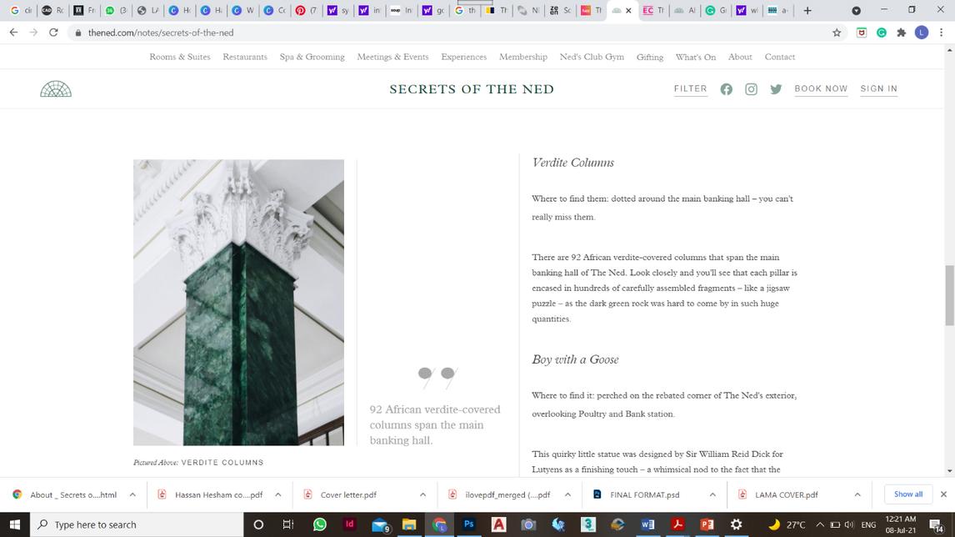
Task: Expand options for Cover letter.pdf download
Action: click(x=422, y=494)
